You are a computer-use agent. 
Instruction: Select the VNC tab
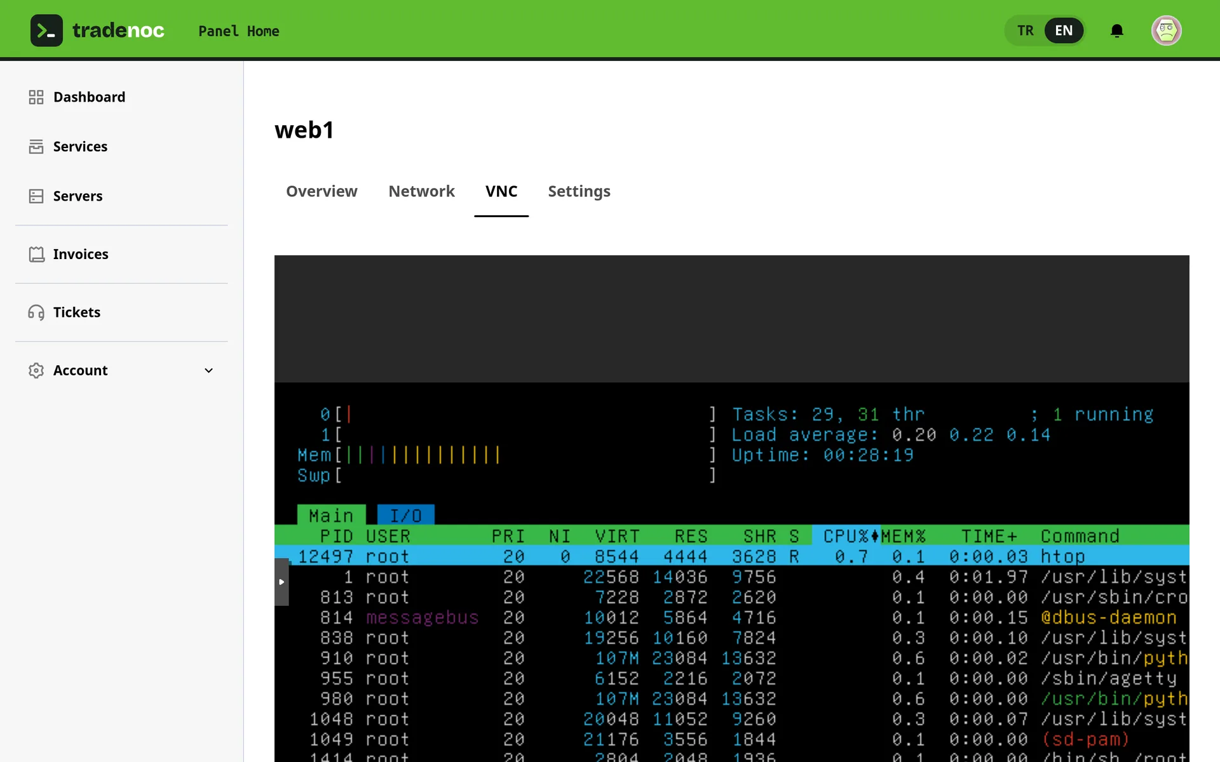click(501, 191)
